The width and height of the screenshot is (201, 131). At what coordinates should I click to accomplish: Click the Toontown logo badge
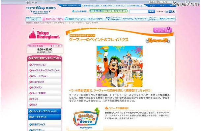pos(158,40)
